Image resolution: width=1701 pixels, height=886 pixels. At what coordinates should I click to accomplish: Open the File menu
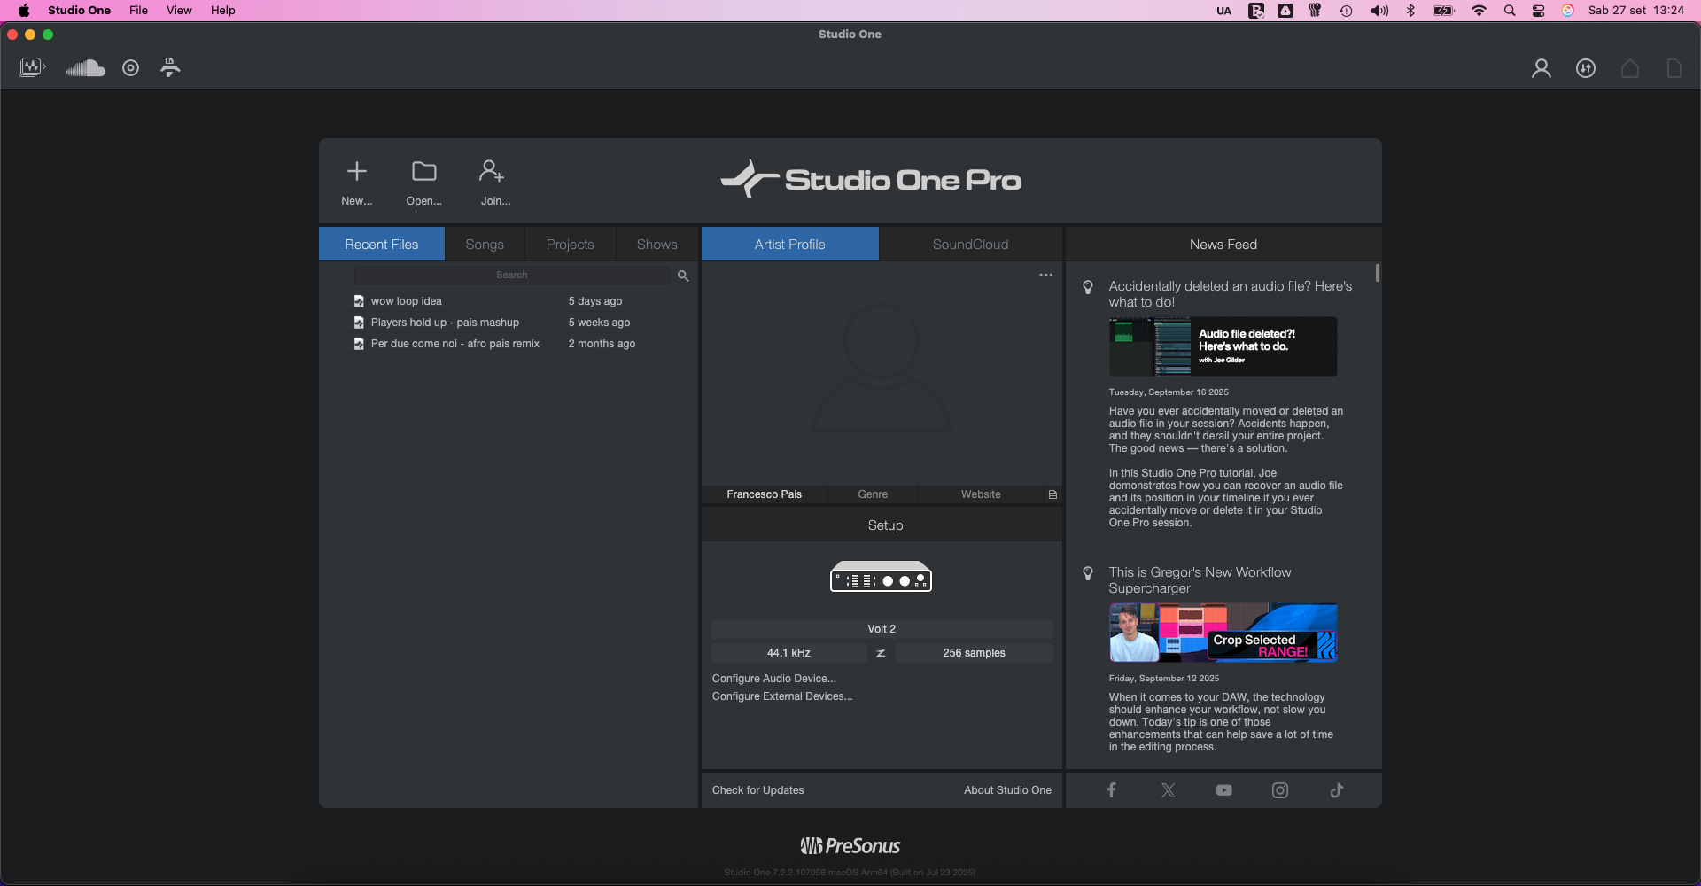[x=138, y=11]
